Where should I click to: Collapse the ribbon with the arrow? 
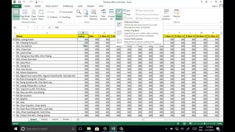[x=221, y=22]
